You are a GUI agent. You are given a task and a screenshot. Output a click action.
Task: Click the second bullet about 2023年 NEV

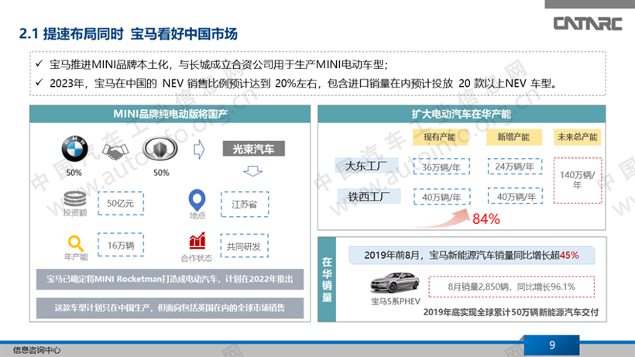(x=304, y=84)
